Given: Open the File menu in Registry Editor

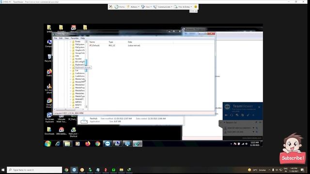Looking at the screenshot, I should (x=56, y=38).
